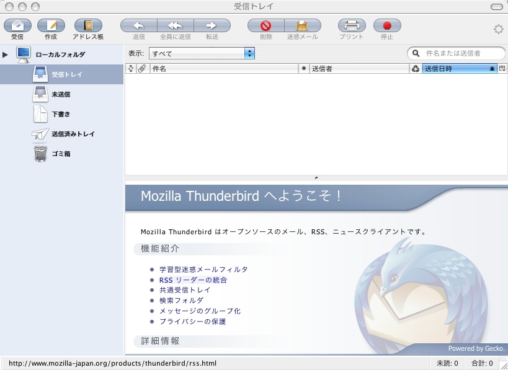Sort messages by 送信日時 column

click(460, 69)
